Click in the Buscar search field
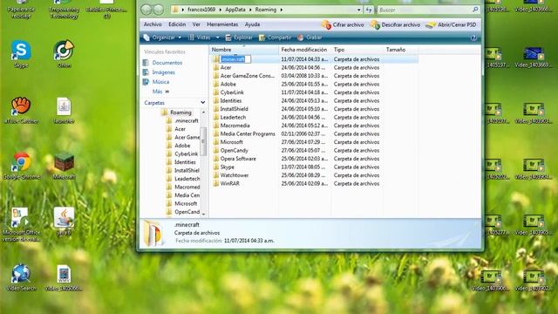This screenshot has height=314, width=558. 425,10
